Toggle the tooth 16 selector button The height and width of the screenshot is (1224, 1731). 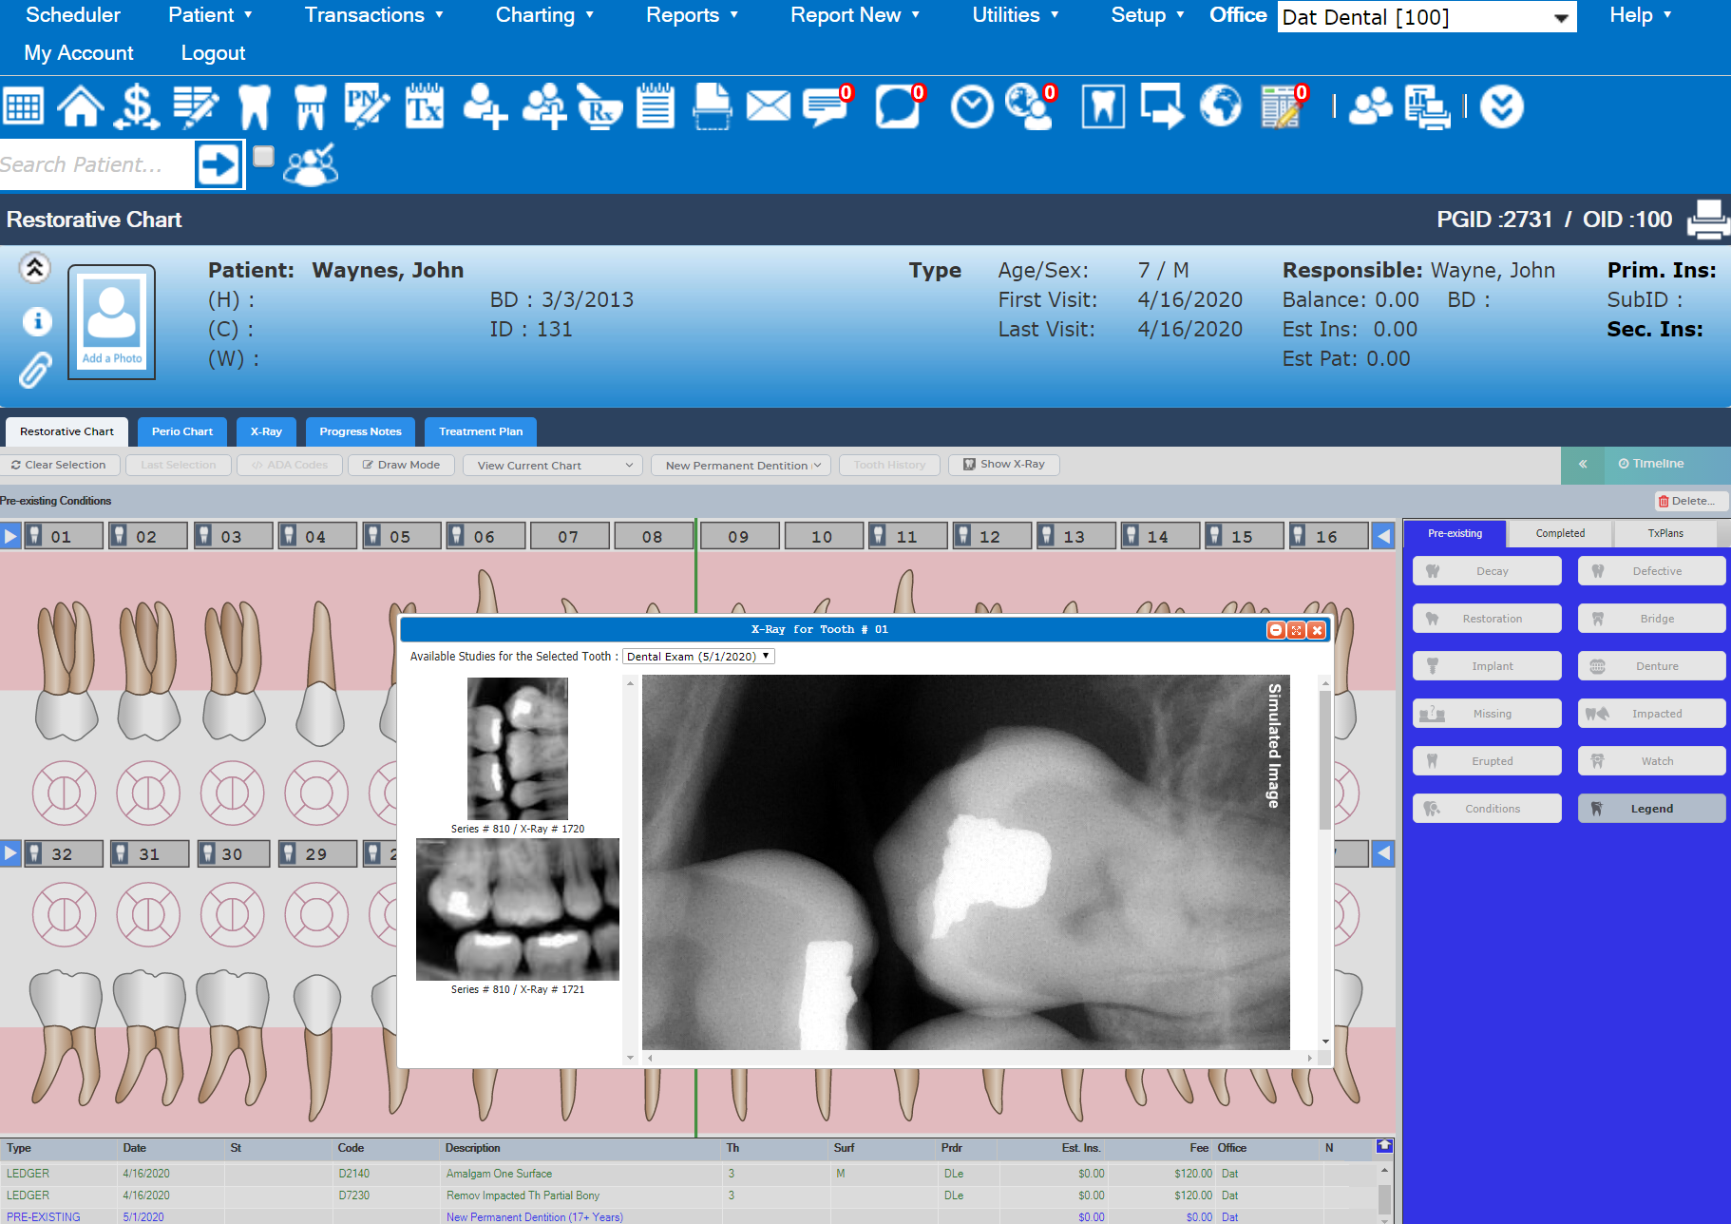pyautogui.click(x=1327, y=536)
